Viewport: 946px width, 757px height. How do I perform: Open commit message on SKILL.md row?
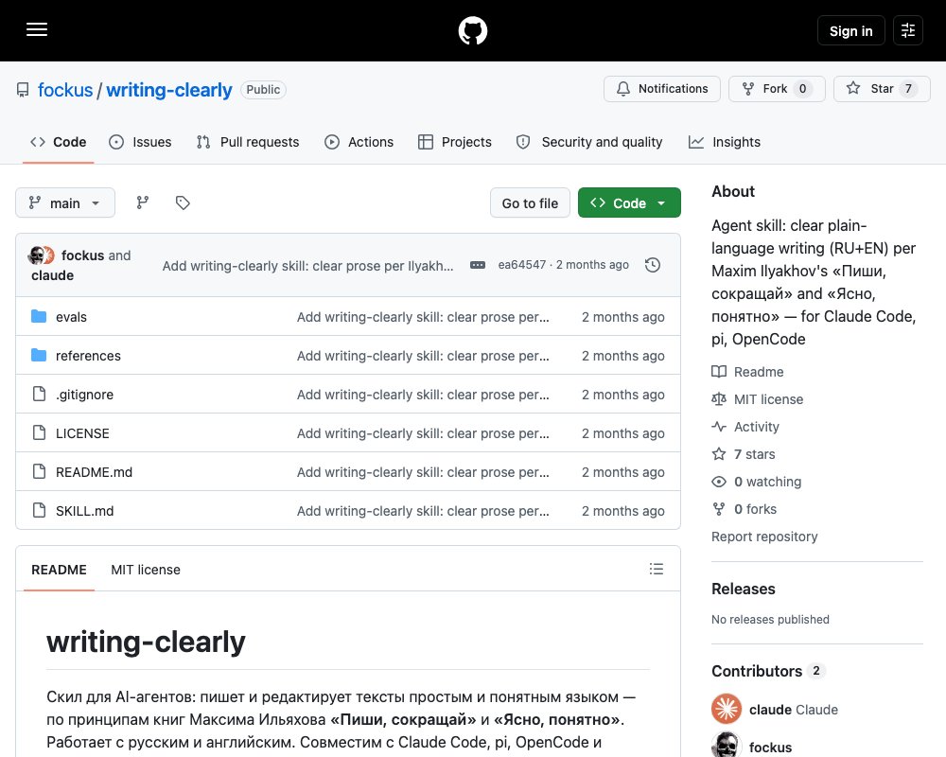pos(423,511)
